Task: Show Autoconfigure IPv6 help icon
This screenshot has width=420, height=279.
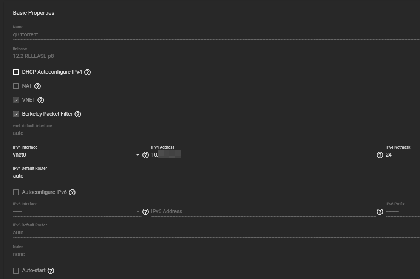Action: tap(72, 192)
